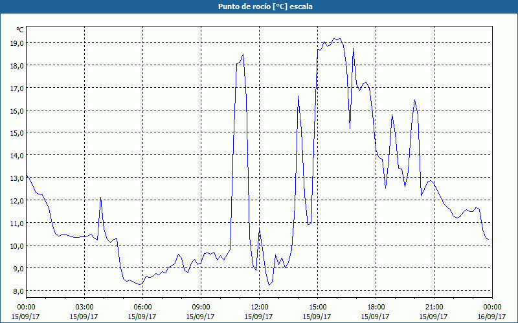Click the 12,0 y-axis label

tap(17, 201)
